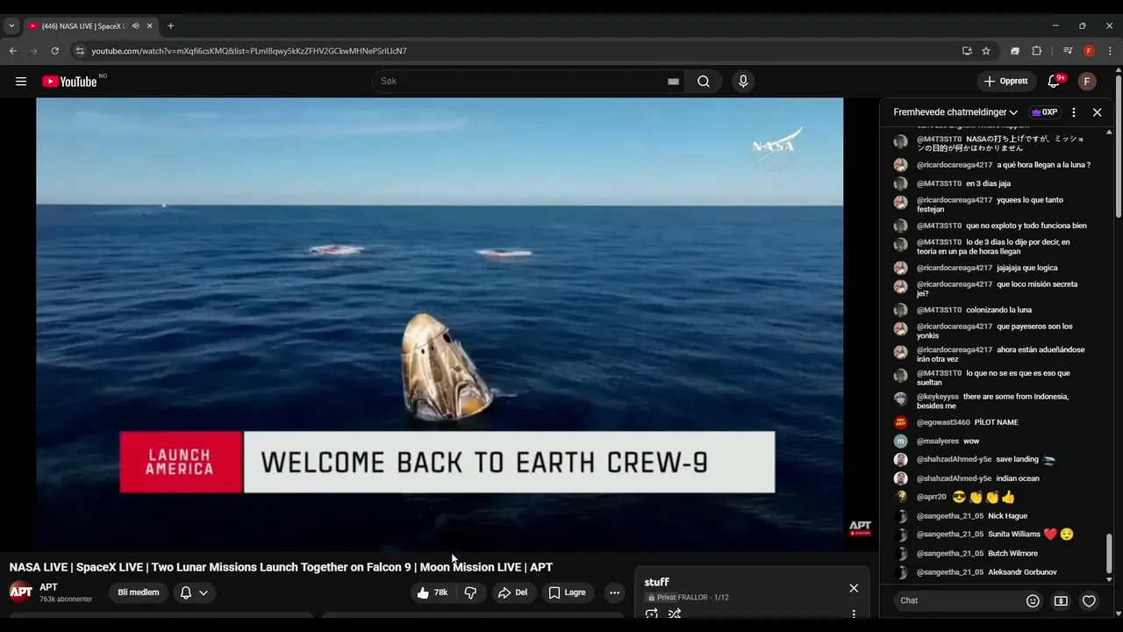Close the live chat panel

1097,112
